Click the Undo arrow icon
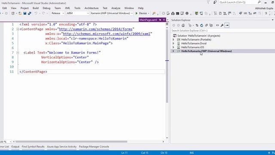 coord(36,13)
